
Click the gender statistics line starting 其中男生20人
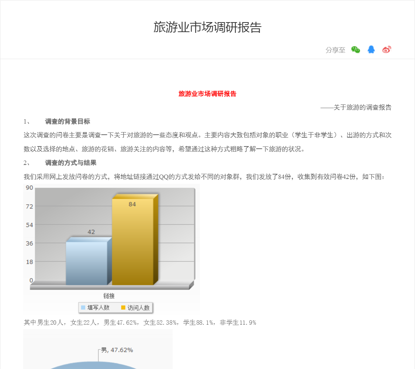(x=140, y=323)
